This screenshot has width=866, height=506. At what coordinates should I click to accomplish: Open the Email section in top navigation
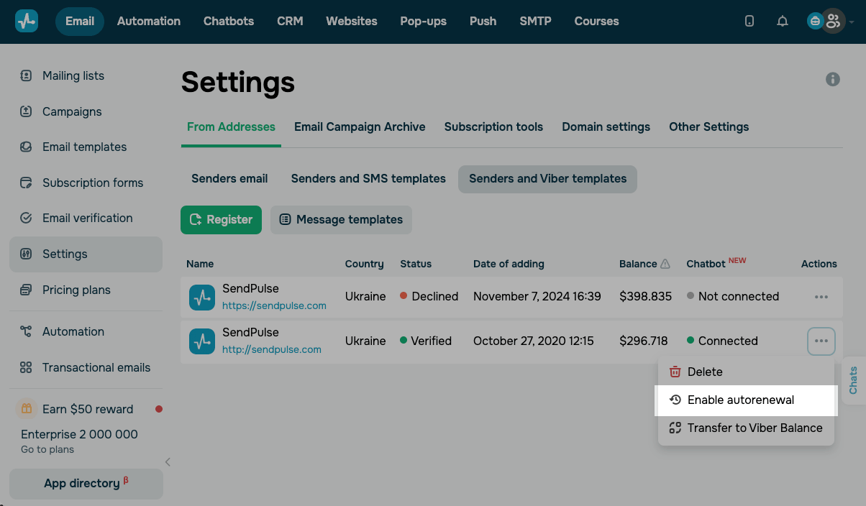[x=80, y=22]
